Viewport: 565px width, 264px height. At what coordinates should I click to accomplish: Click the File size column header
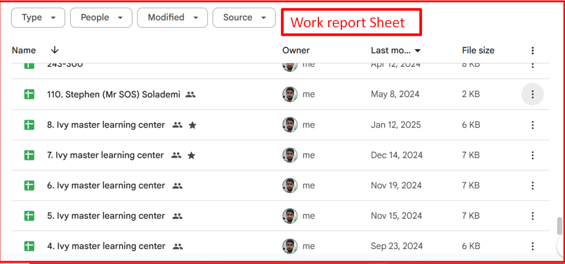tap(478, 50)
